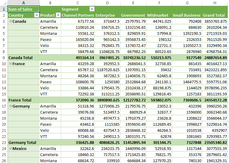Select row 16 header
This screenshot has height=163, width=229.
pyautogui.click(x=4, y=100)
